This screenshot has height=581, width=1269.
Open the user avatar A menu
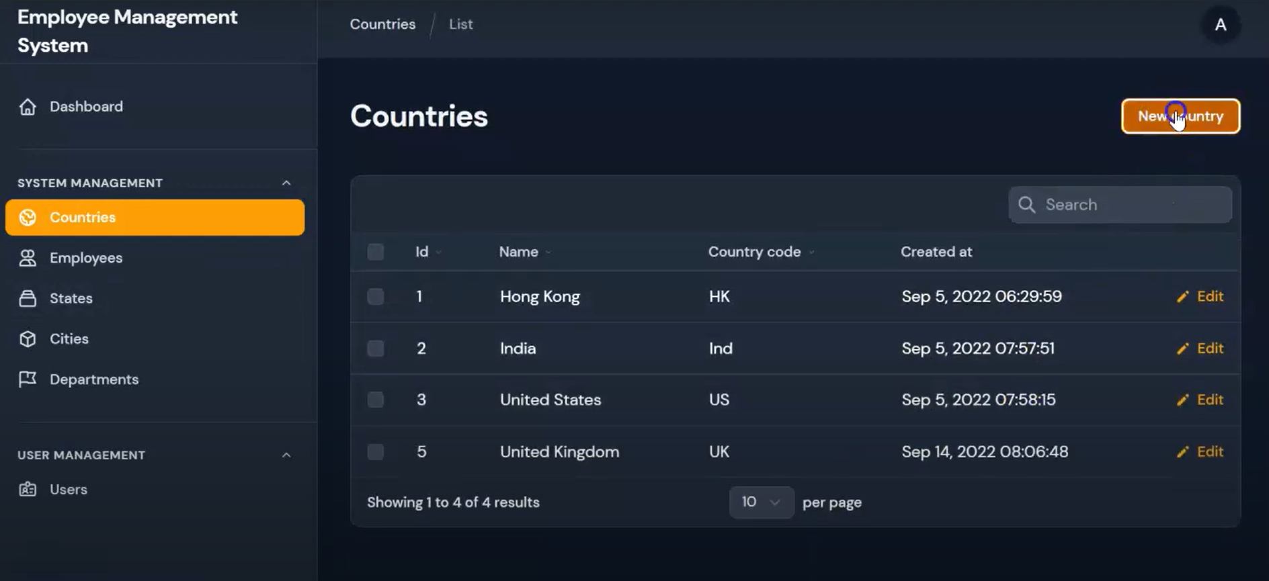1221,25
